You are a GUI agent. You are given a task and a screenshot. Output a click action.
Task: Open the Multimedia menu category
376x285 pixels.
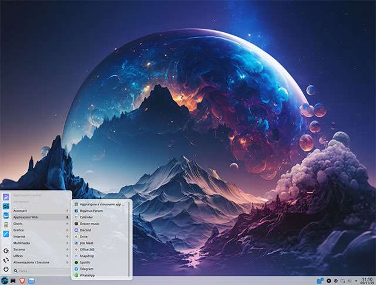[x=41, y=243]
